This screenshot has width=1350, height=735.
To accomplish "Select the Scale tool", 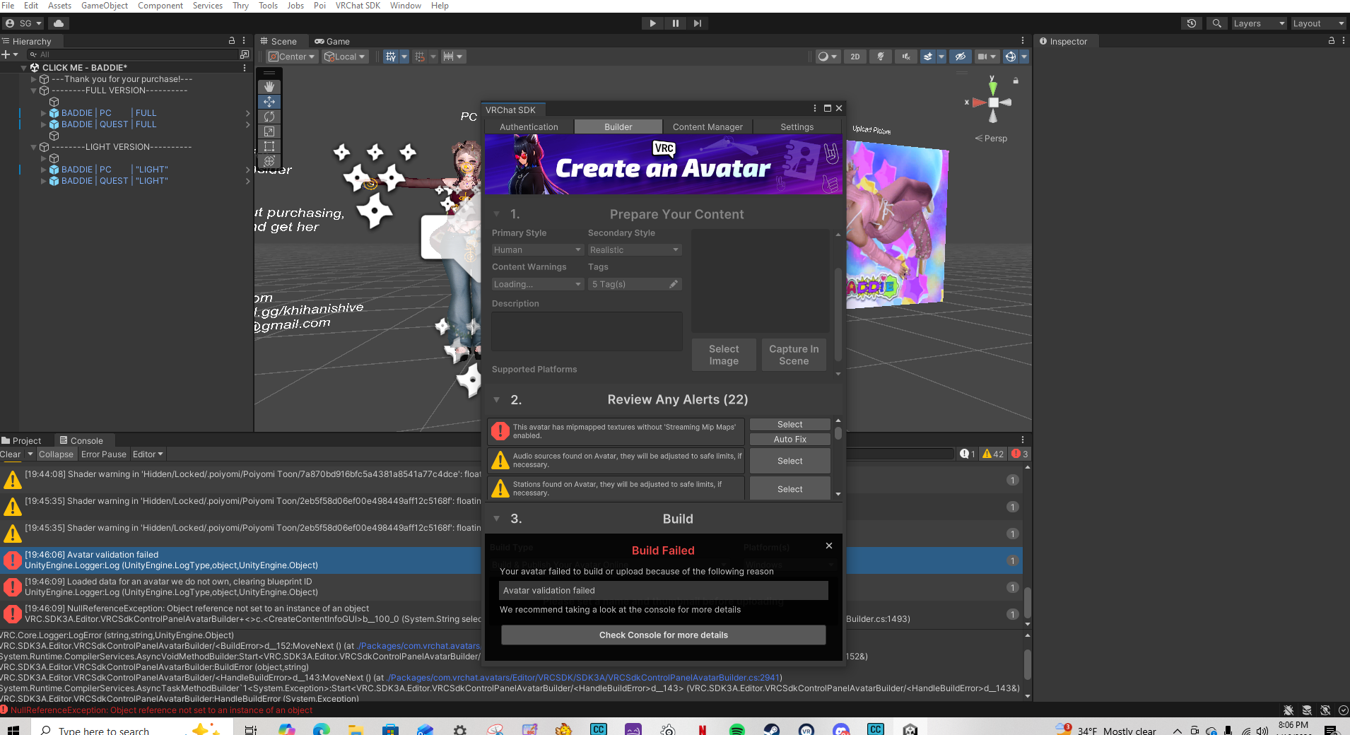I will tap(269, 131).
